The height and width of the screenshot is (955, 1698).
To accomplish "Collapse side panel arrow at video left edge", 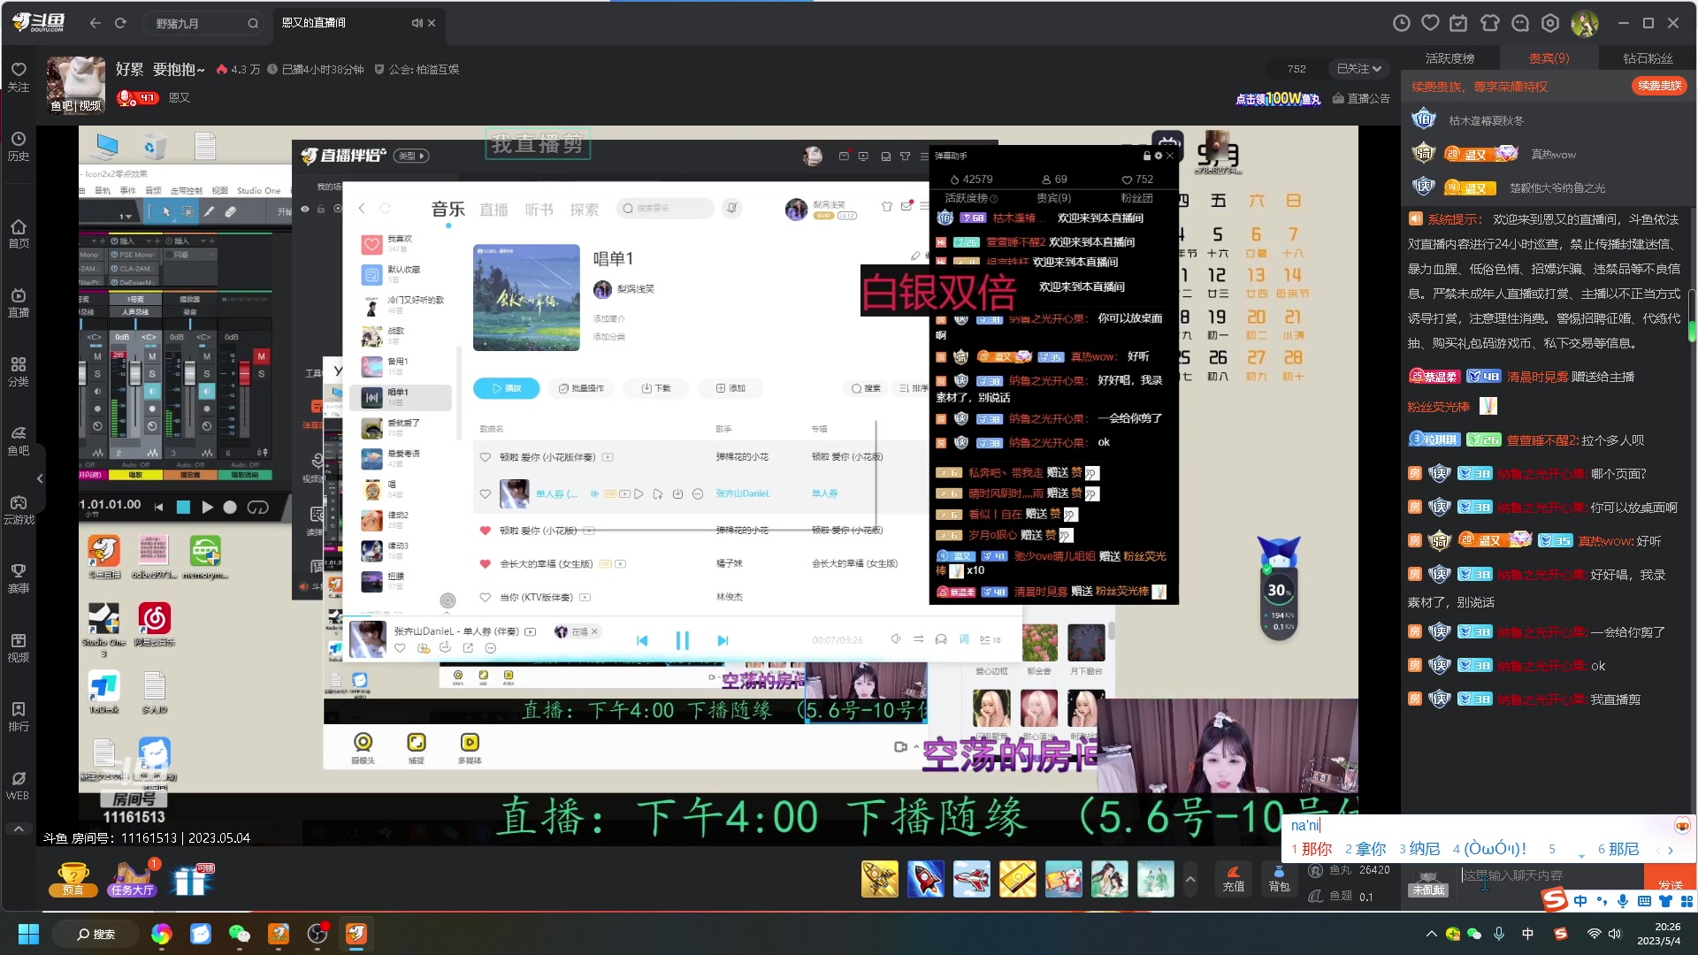I will click(40, 478).
